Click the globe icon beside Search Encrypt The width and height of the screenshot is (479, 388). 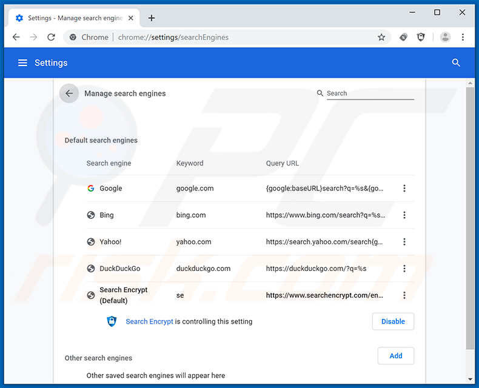91,295
